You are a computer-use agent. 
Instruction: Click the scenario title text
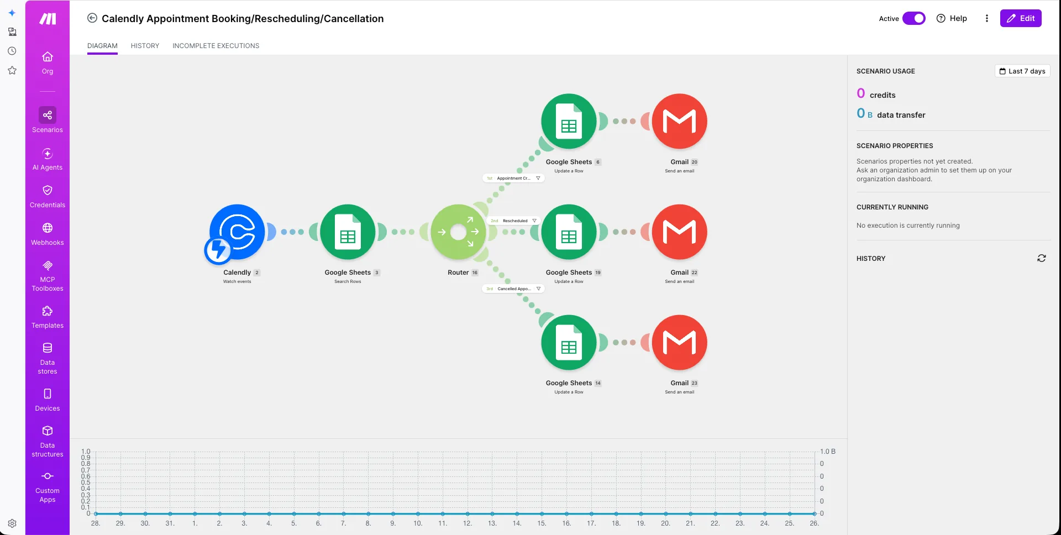coord(243,18)
